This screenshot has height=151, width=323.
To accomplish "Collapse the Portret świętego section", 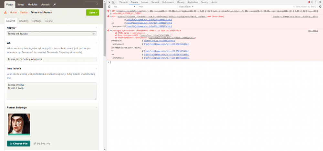I will (96, 107).
